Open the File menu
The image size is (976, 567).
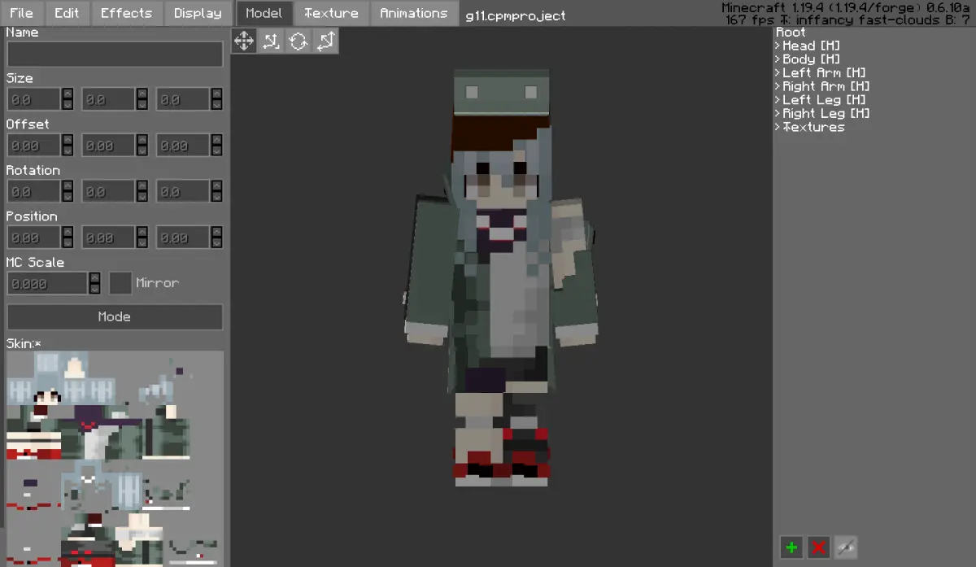(22, 13)
